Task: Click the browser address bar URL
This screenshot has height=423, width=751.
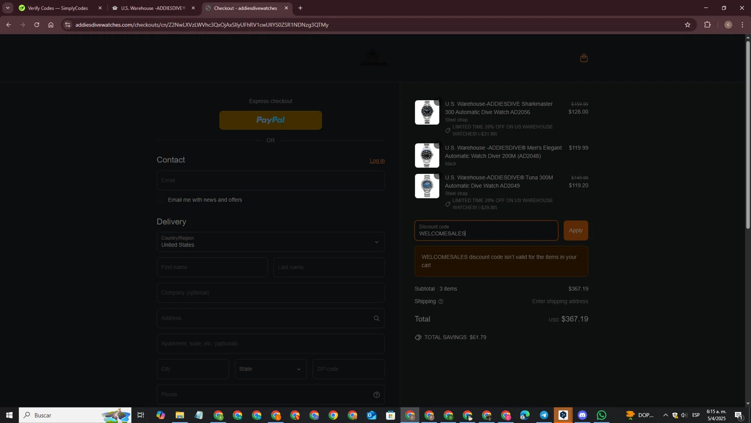Action: click(202, 25)
